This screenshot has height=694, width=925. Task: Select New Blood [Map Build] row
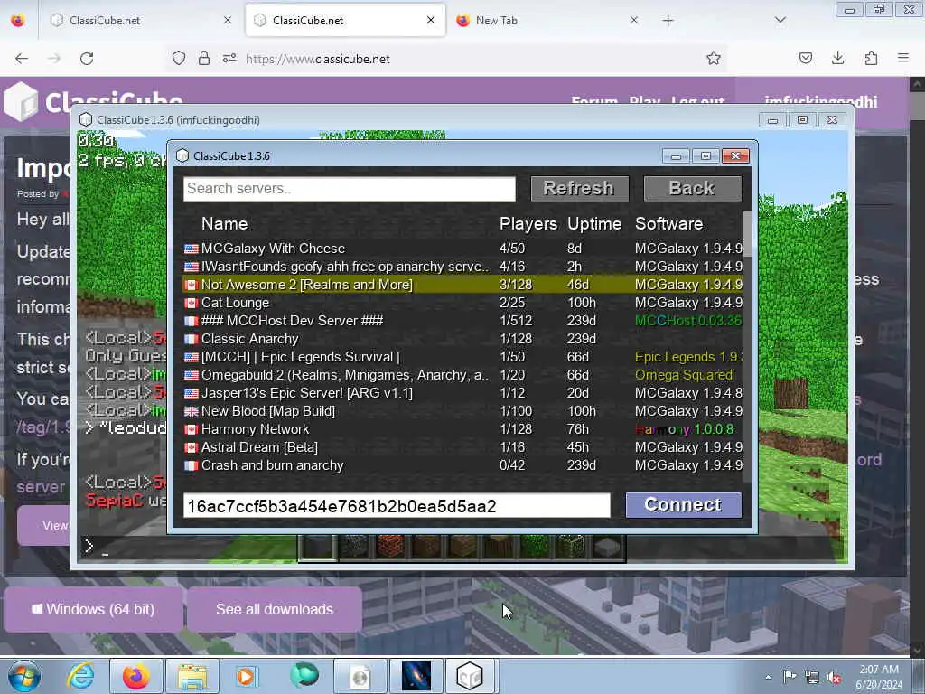463,411
